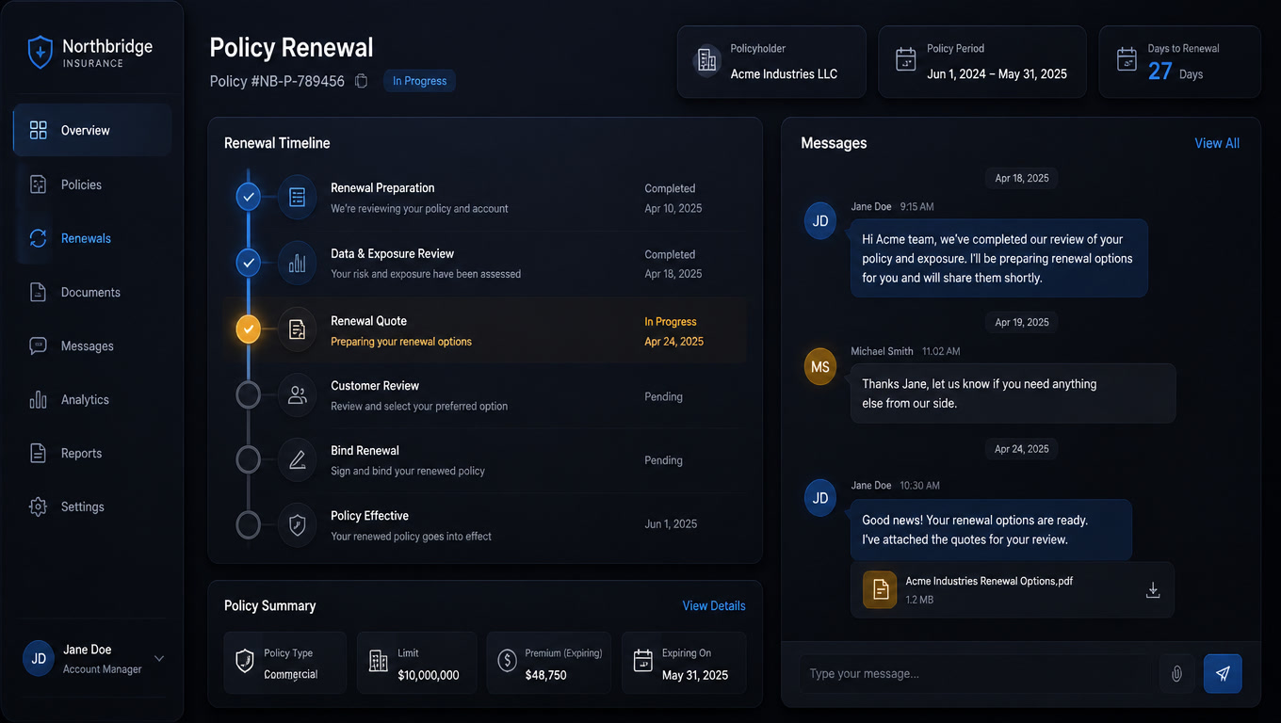Click the Renewal Quote document icon
This screenshot has width=1281, height=723.
coord(298,330)
